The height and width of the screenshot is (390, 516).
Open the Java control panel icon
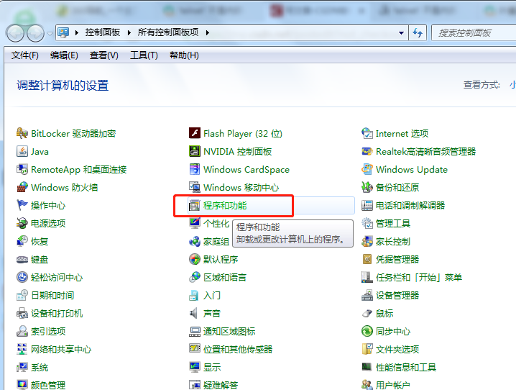22,152
